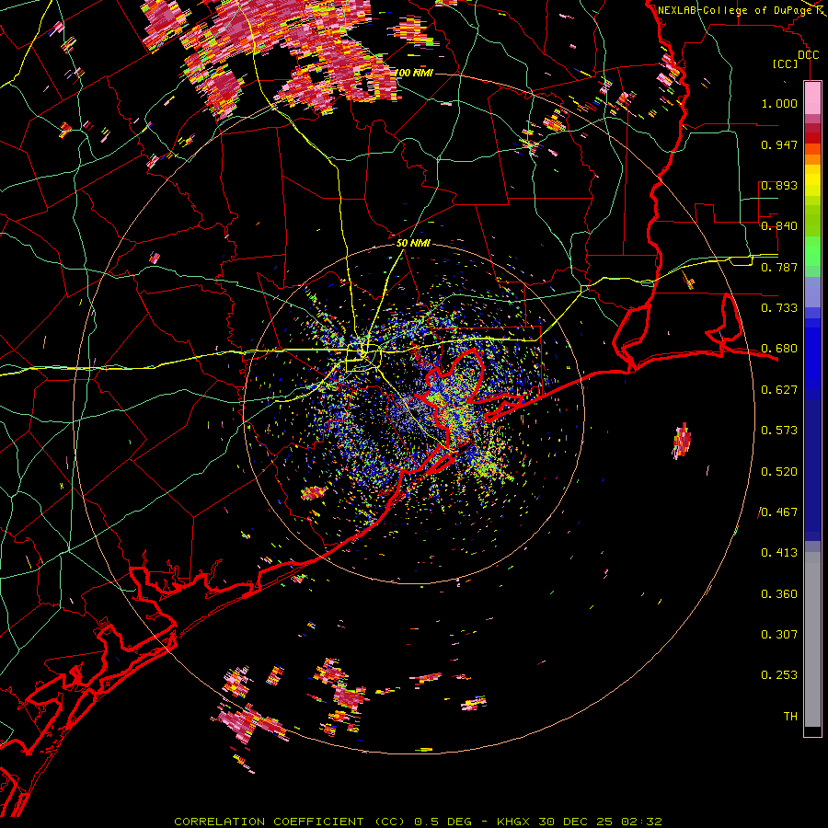Click the 0.5 DEG elevation text
Screen dimensions: 828x828
pos(443,822)
